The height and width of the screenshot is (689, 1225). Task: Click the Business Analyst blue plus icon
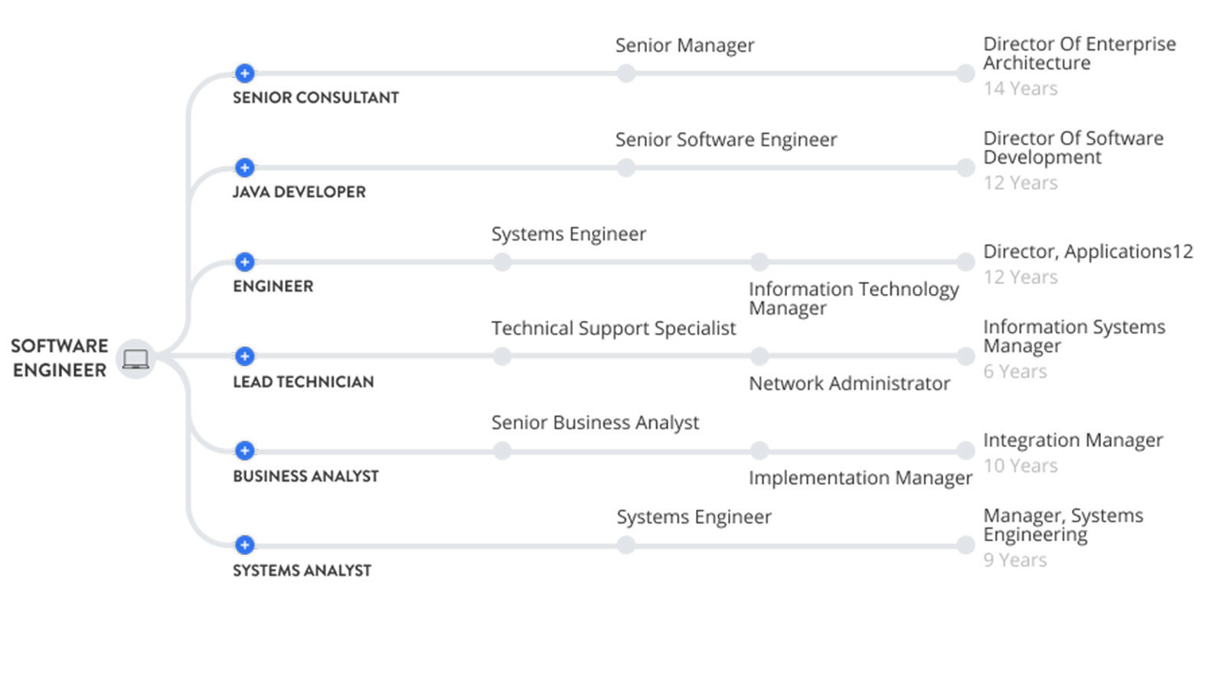(x=244, y=451)
